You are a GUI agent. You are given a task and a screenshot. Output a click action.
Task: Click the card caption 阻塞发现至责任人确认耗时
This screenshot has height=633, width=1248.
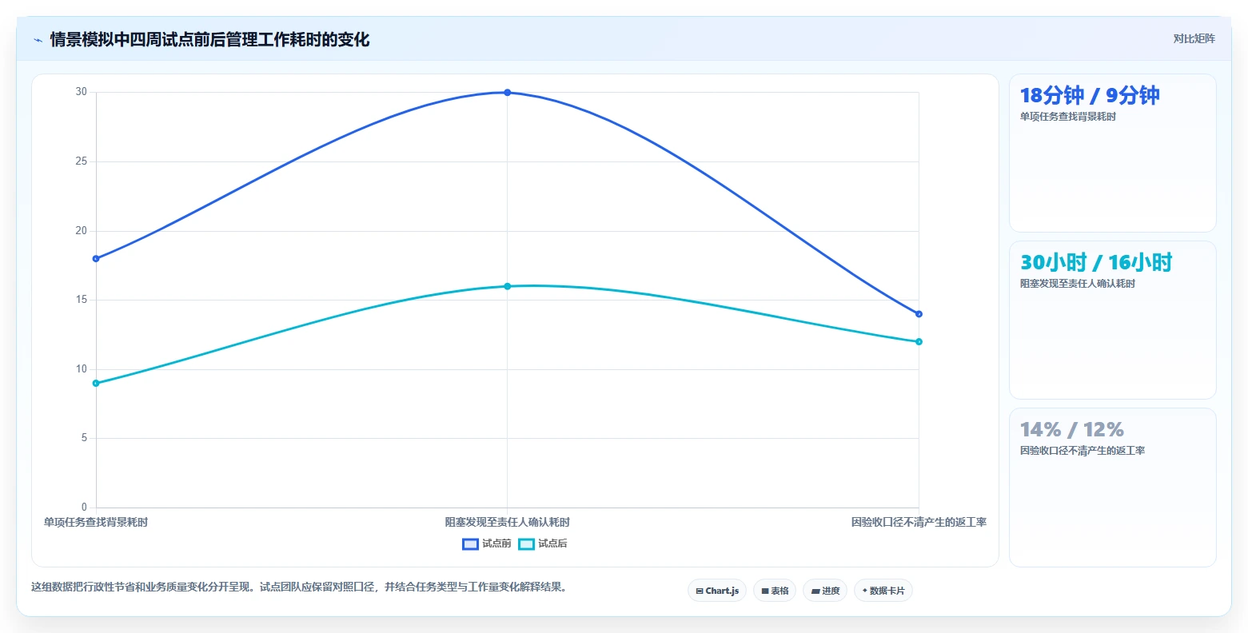click(1077, 284)
